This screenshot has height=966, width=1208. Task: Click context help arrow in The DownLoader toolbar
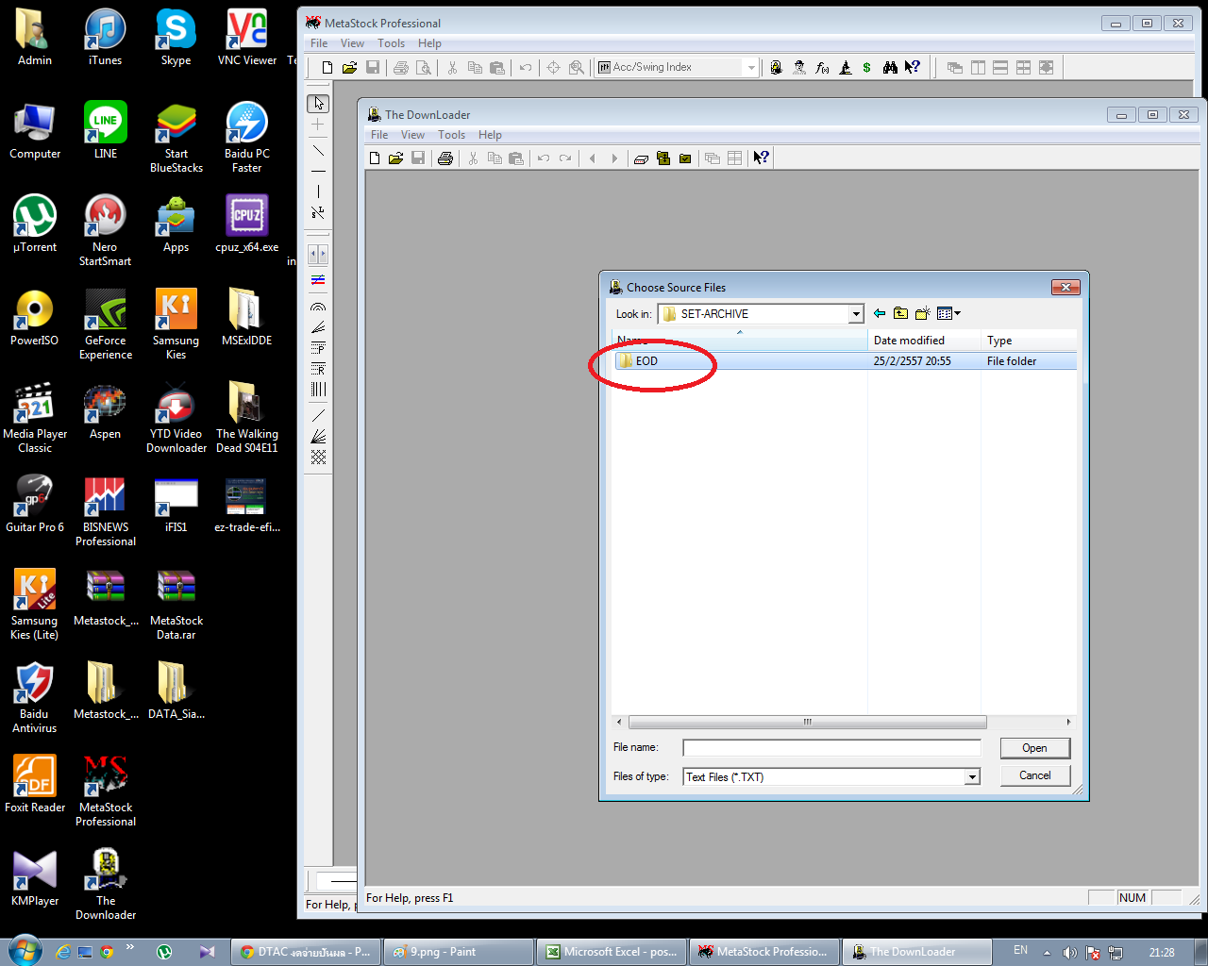coord(761,158)
